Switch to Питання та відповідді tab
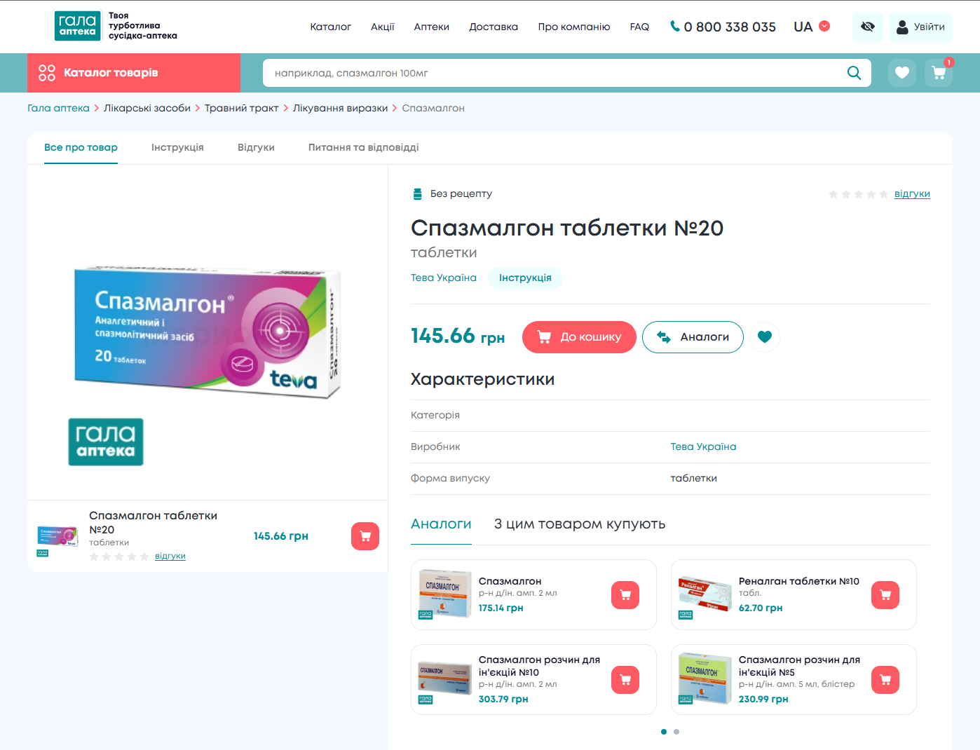 tap(363, 147)
